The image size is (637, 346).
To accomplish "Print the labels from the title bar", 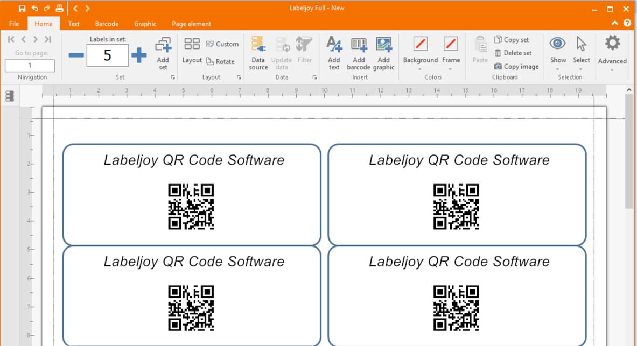I will (x=59, y=8).
